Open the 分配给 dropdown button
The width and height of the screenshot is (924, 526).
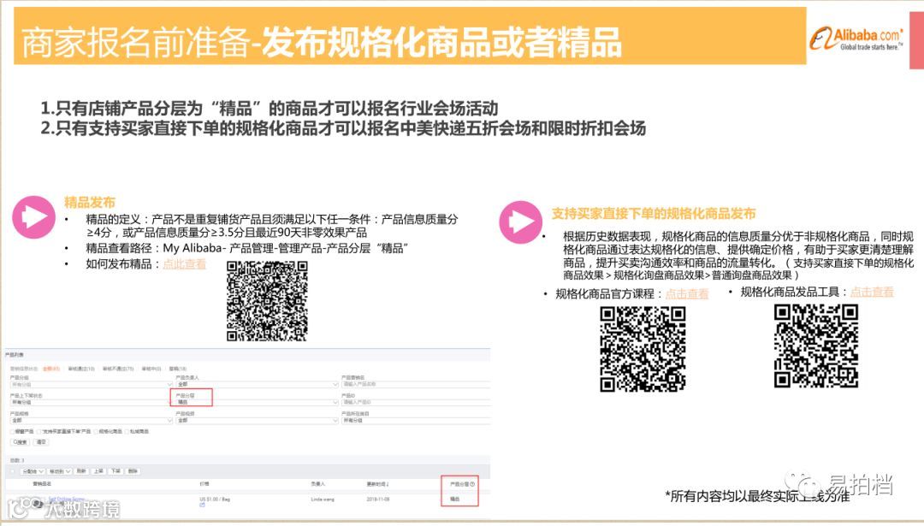coord(33,471)
